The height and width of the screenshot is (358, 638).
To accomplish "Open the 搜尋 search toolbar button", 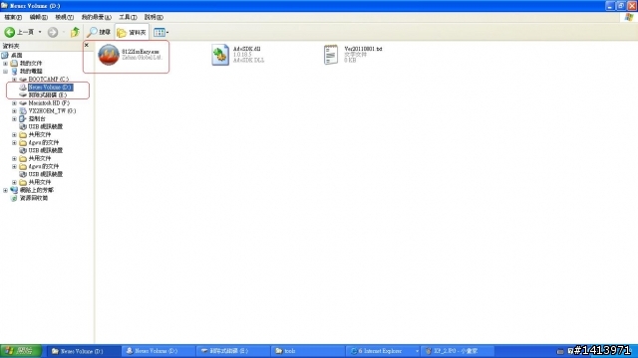I will pos(99,32).
